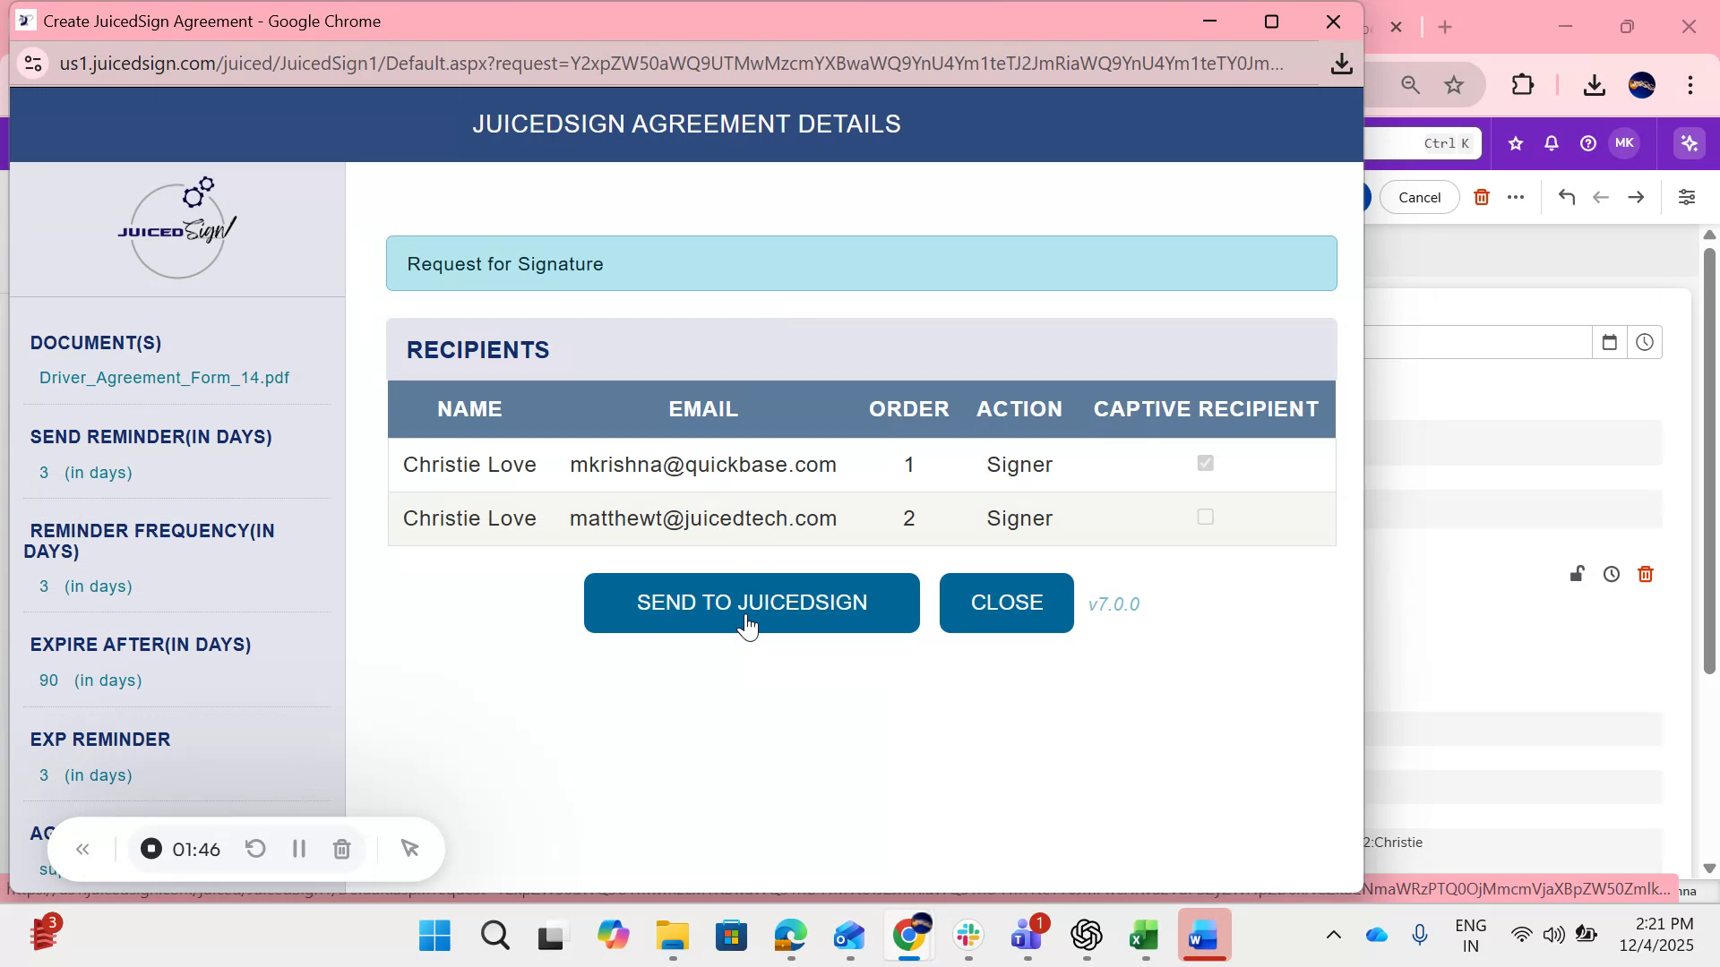Viewport: 1720px width, 967px height.
Task: Click the calendar icon on the date field
Action: (1610, 342)
